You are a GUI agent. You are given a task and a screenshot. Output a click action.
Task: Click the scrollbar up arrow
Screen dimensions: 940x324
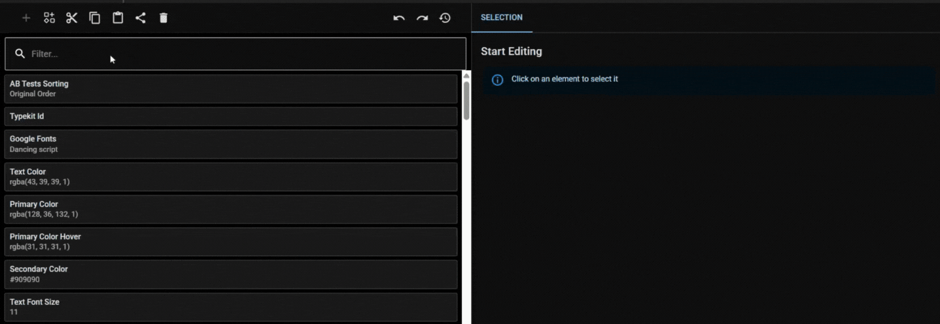pos(466,75)
